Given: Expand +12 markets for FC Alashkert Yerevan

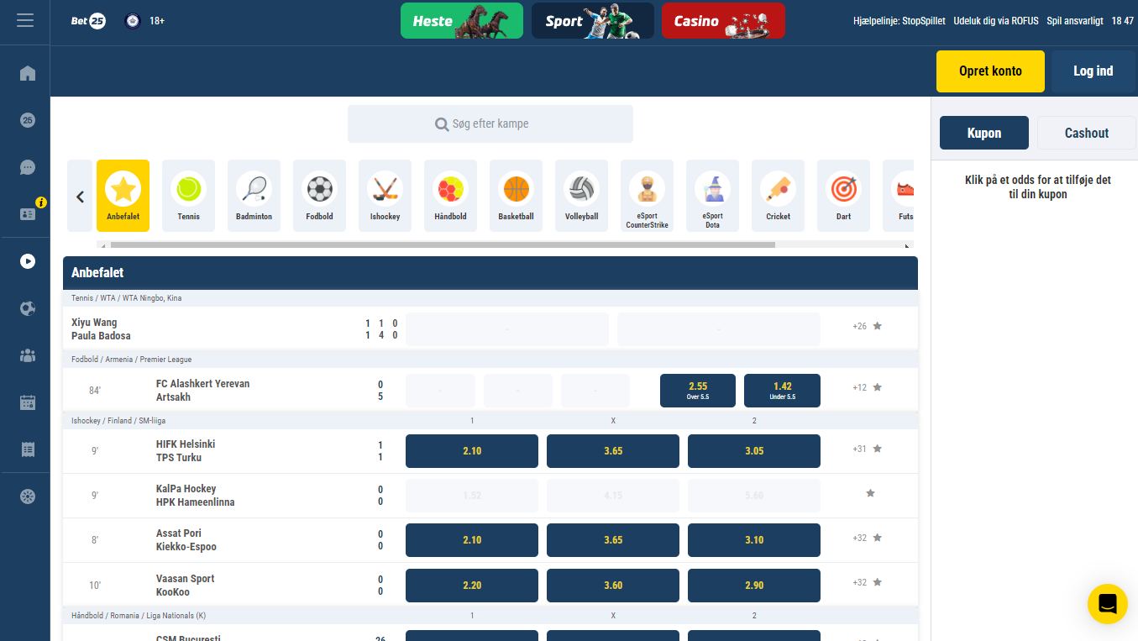Looking at the screenshot, I should 859,388.
